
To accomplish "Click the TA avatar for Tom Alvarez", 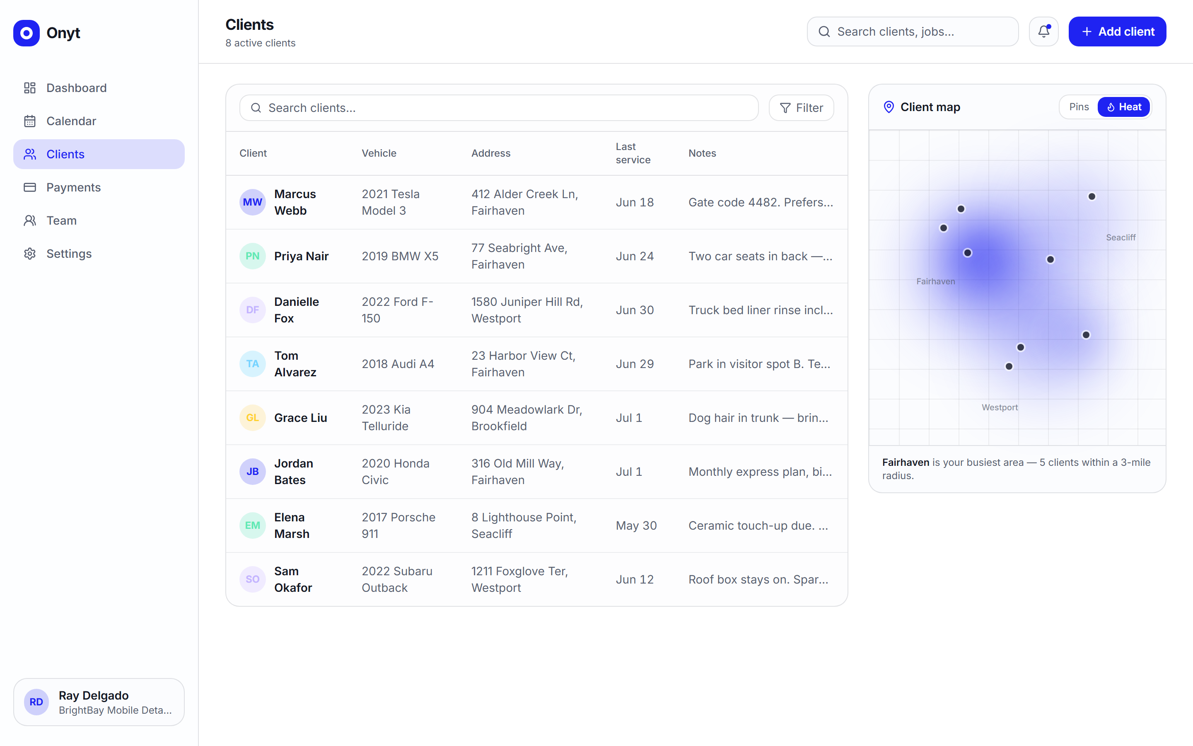I will [252, 364].
